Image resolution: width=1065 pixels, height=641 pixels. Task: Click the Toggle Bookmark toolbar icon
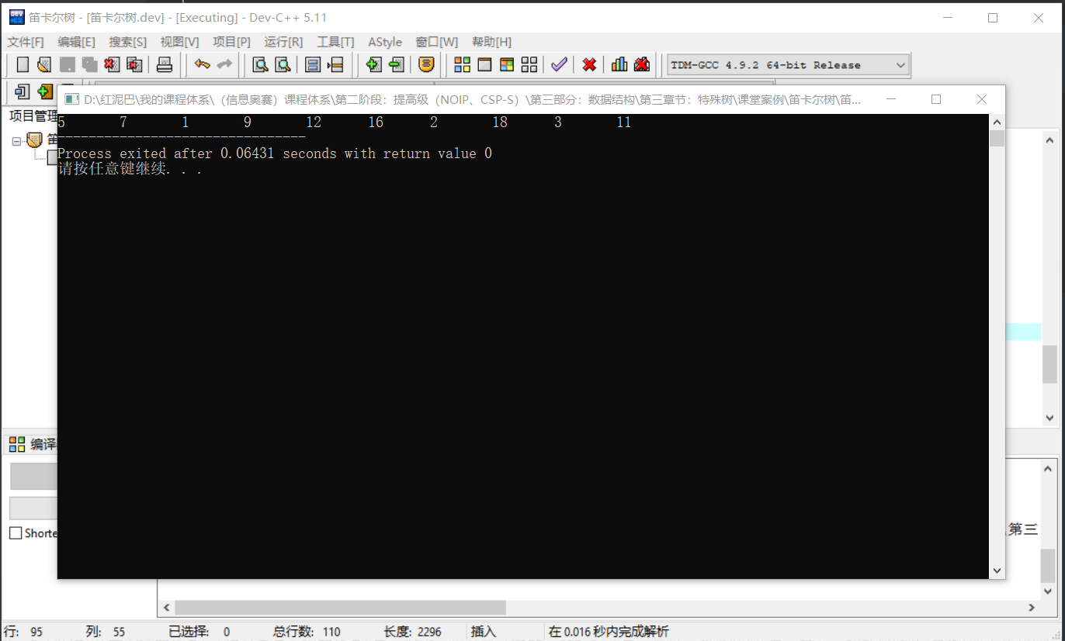pyautogui.click(x=313, y=65)
